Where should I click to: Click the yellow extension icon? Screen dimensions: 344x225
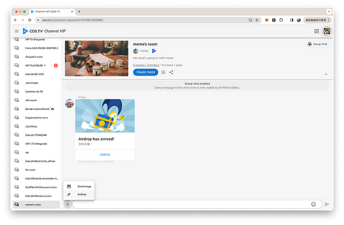point(274,20)
